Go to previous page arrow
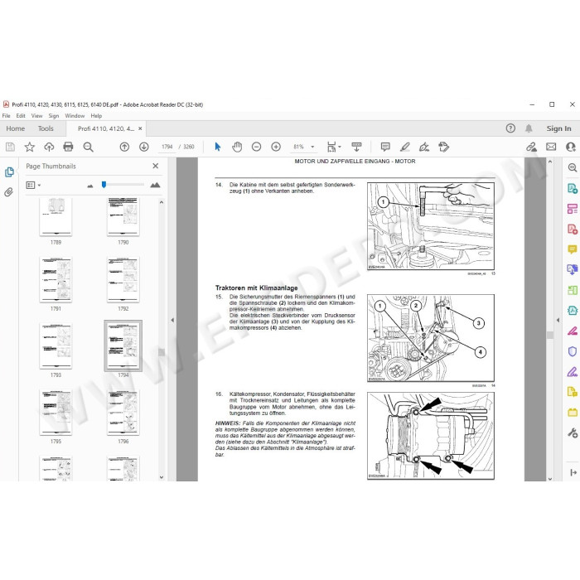The image size is (580, 580). (124, 147)
